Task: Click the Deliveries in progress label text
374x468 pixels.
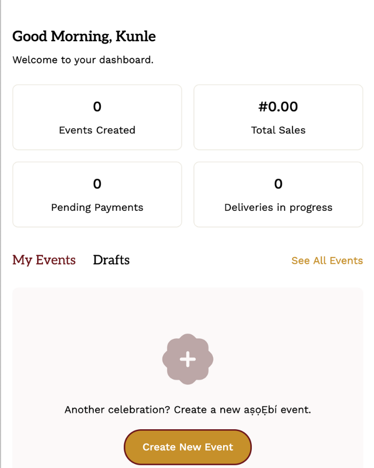Action: [278, 207]
